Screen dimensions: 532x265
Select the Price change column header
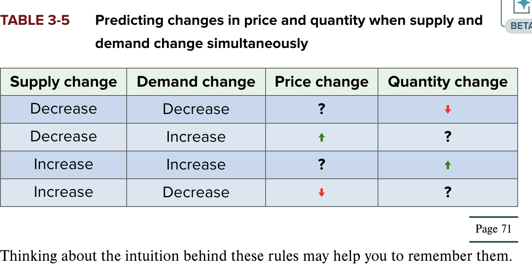(x=322, y=82)
